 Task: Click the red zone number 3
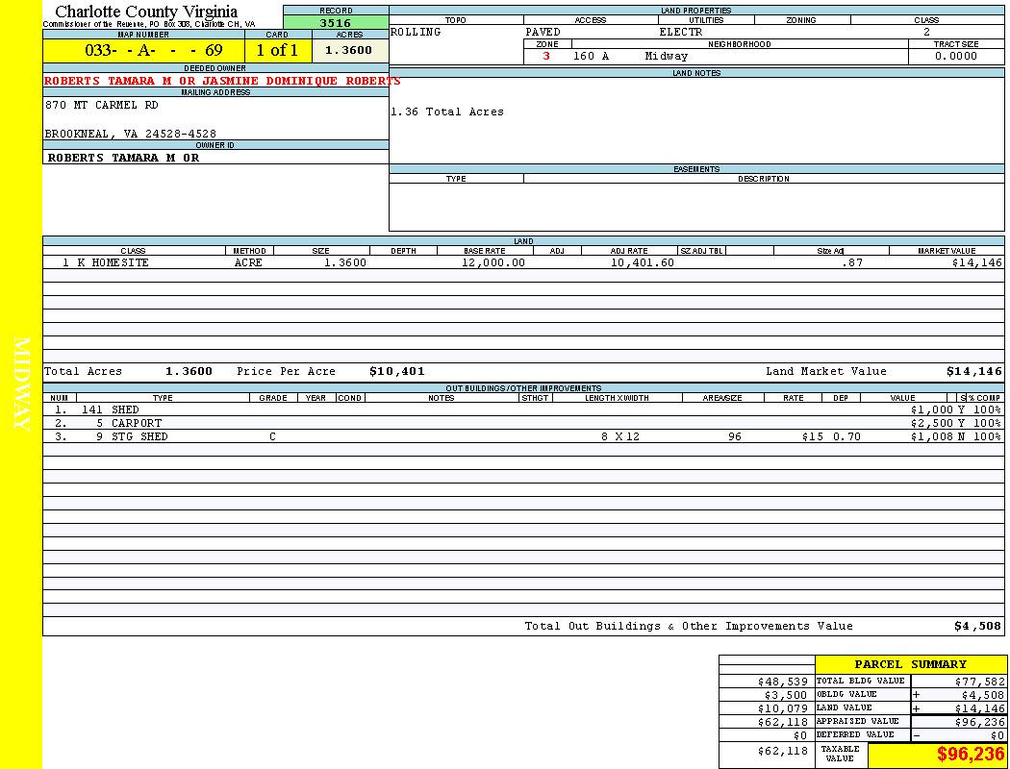(546, 56)
